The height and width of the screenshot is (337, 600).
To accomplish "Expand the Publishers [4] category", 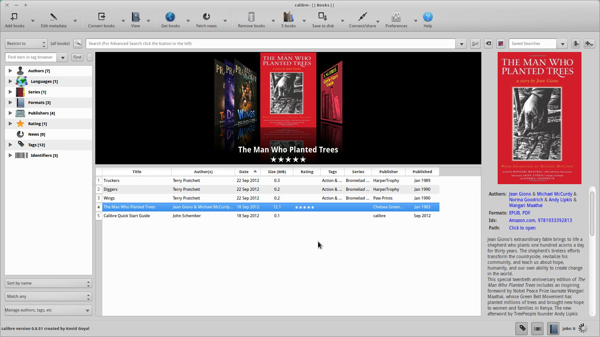I will (x=10, y=113).
